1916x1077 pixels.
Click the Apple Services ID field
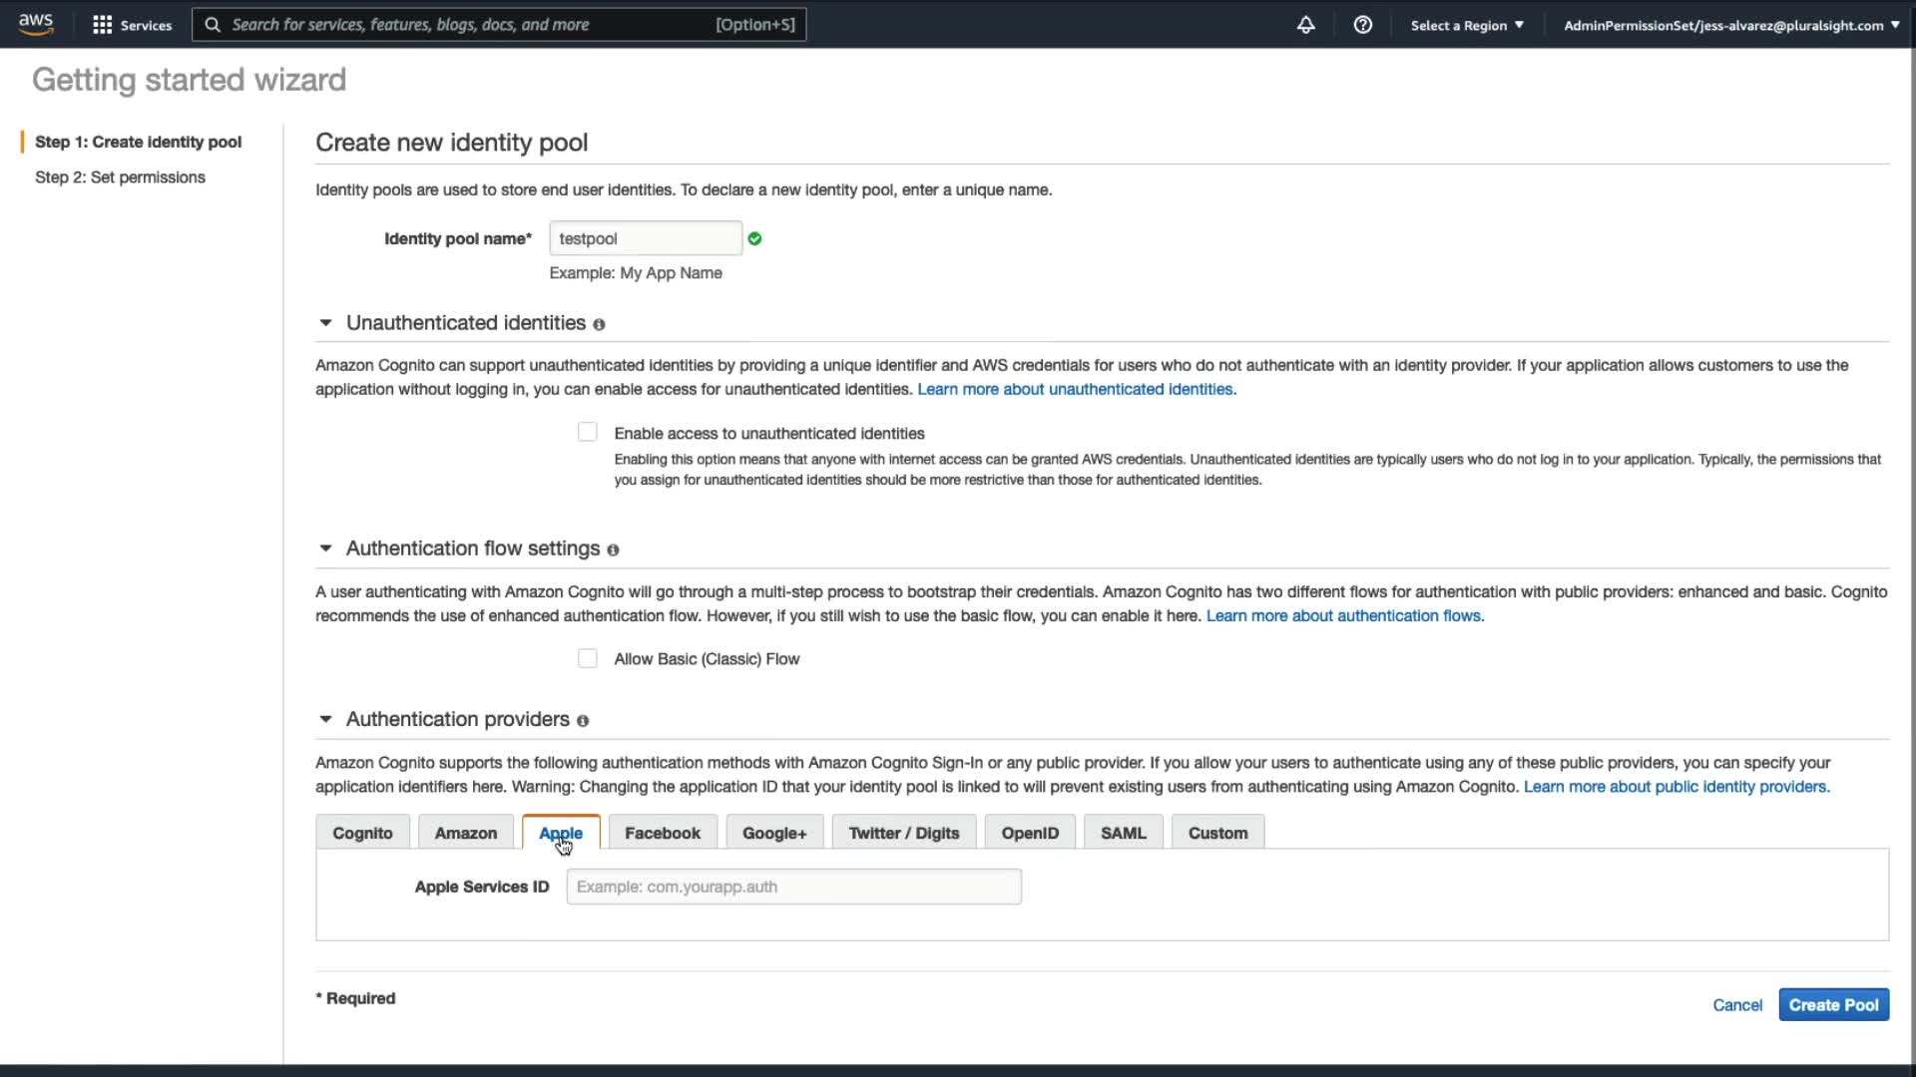tap(793, 887)
